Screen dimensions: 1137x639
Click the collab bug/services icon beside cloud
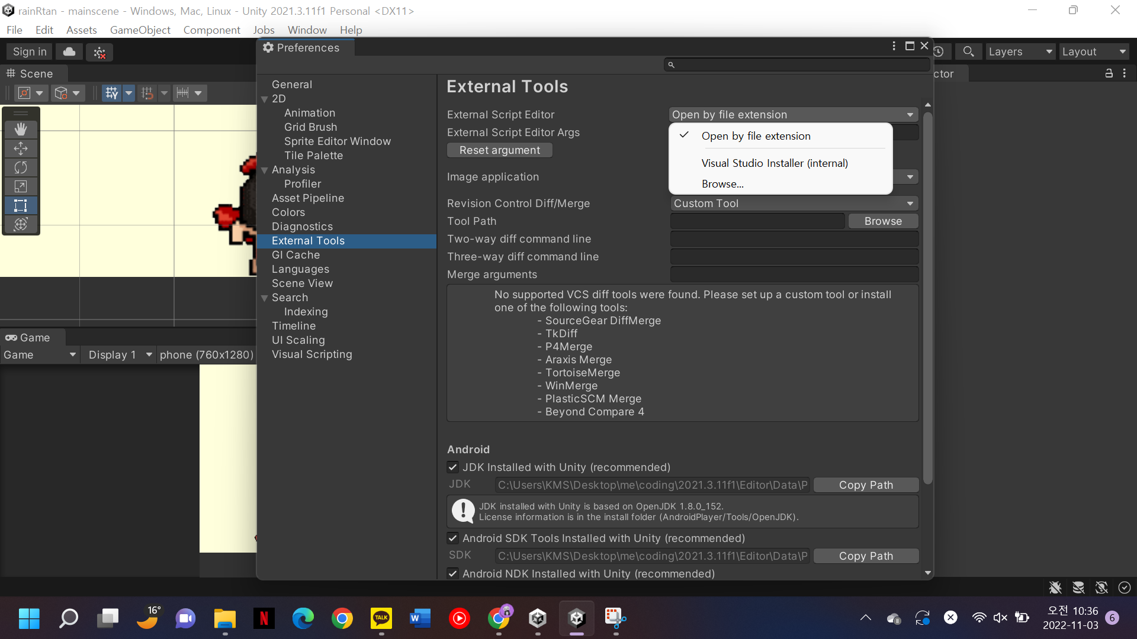[99, 52]
